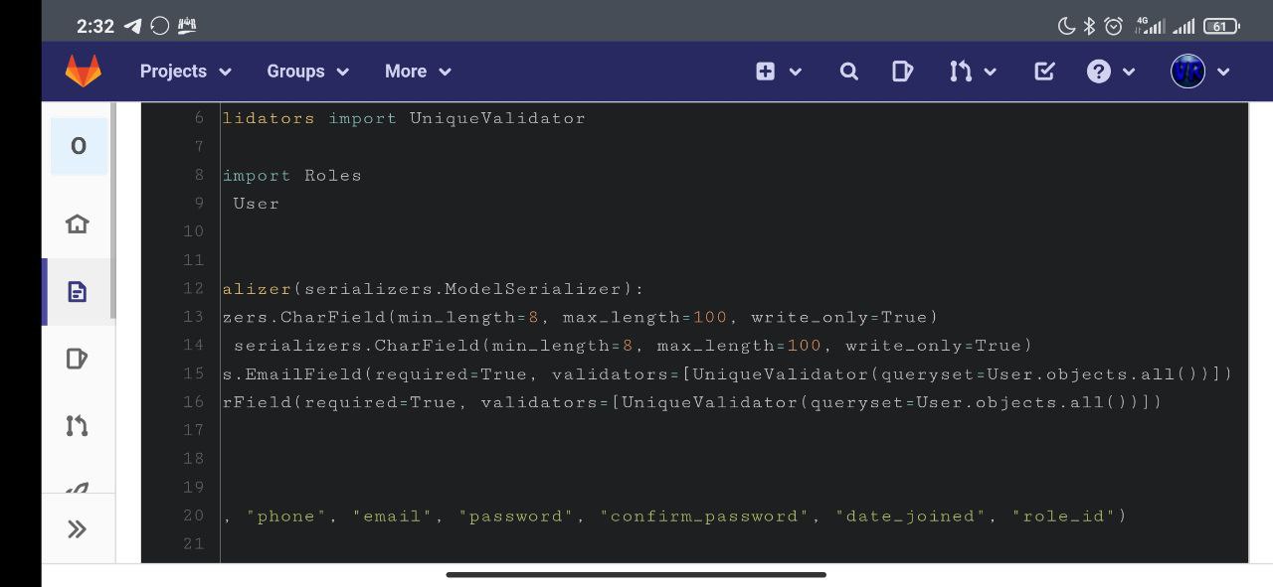This screenshot has height=587, width=1273.
Task: Click the project avatar letter O
Action: point(79,146)
